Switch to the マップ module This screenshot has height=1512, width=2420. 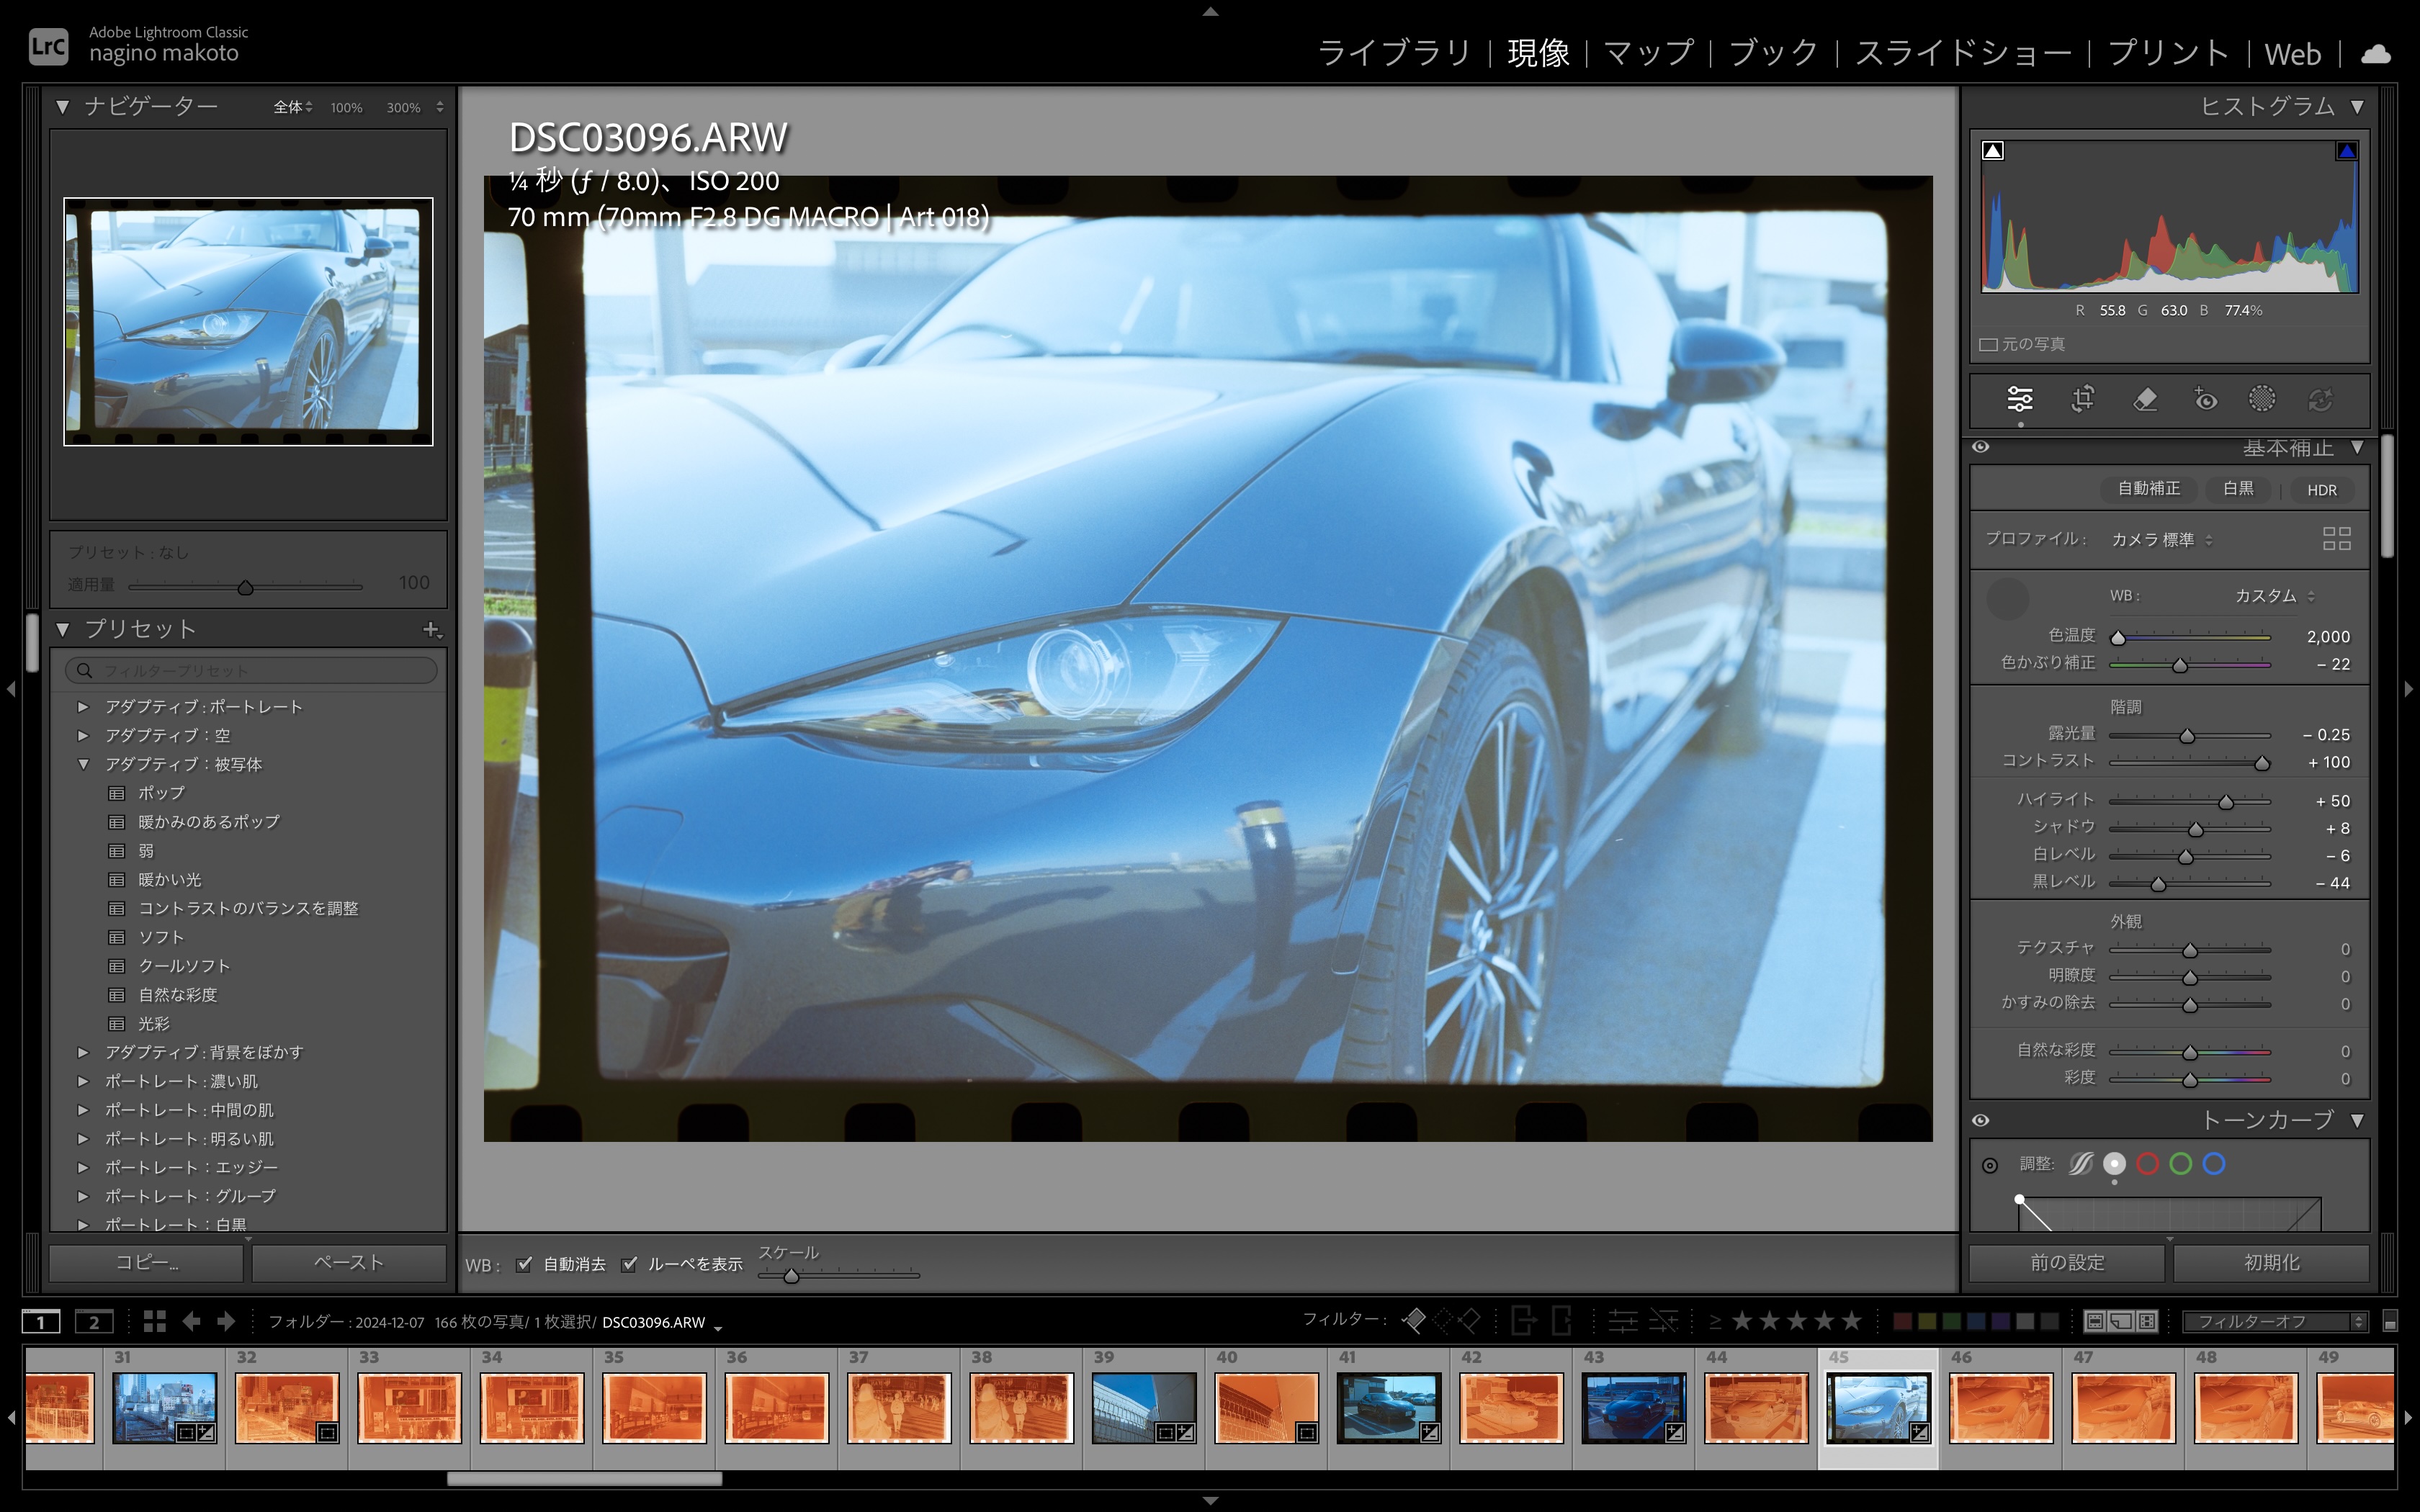point(1649,53)
